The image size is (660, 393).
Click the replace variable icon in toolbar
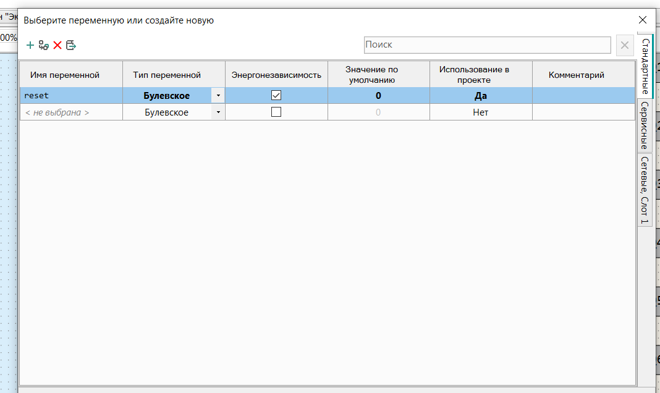pyautogui.click(x=44, y=45)
